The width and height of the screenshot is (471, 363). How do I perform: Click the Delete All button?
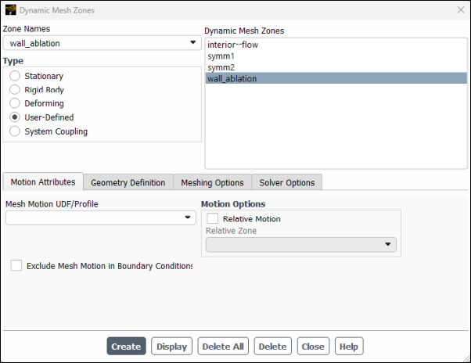(x=223, y=347)
